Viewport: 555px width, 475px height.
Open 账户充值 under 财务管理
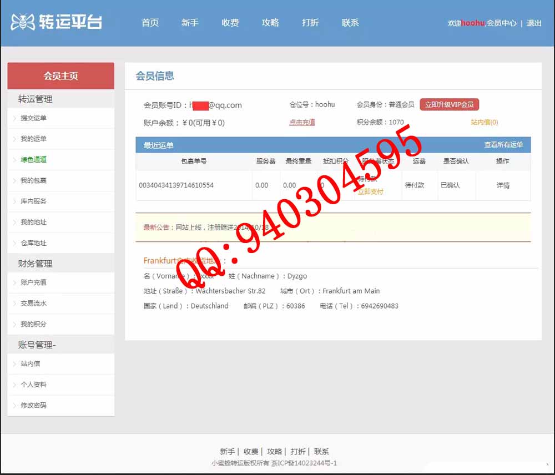pyautogui.click(x=33, y=282)
